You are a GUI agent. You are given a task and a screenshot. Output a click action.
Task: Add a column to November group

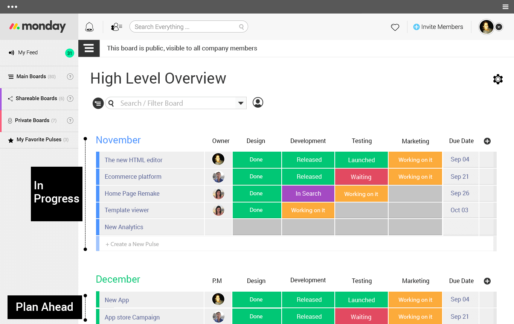pyautogui.click(x=487, y=141)
